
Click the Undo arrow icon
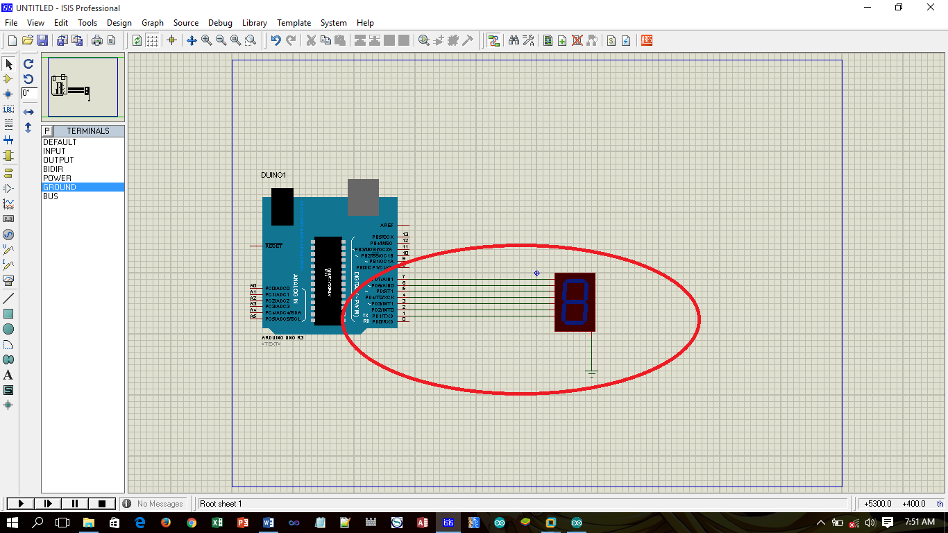(x=276, y=40)
